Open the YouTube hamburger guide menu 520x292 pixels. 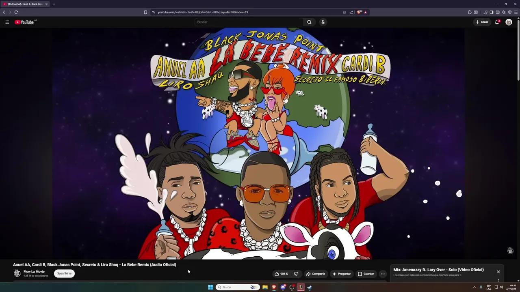coord(7,22)
